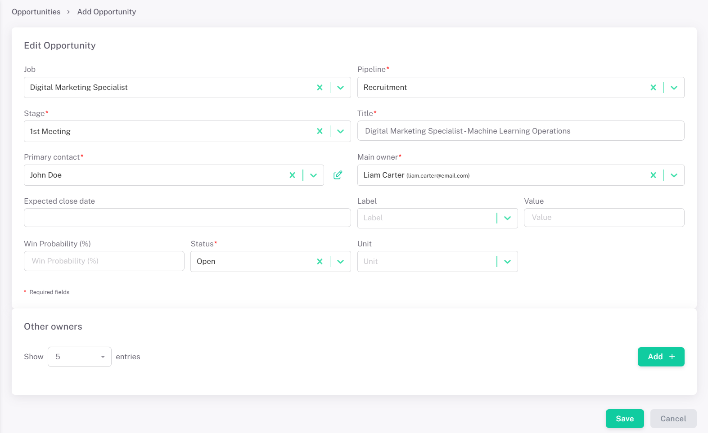Save the opportunity

click(624, 419)
